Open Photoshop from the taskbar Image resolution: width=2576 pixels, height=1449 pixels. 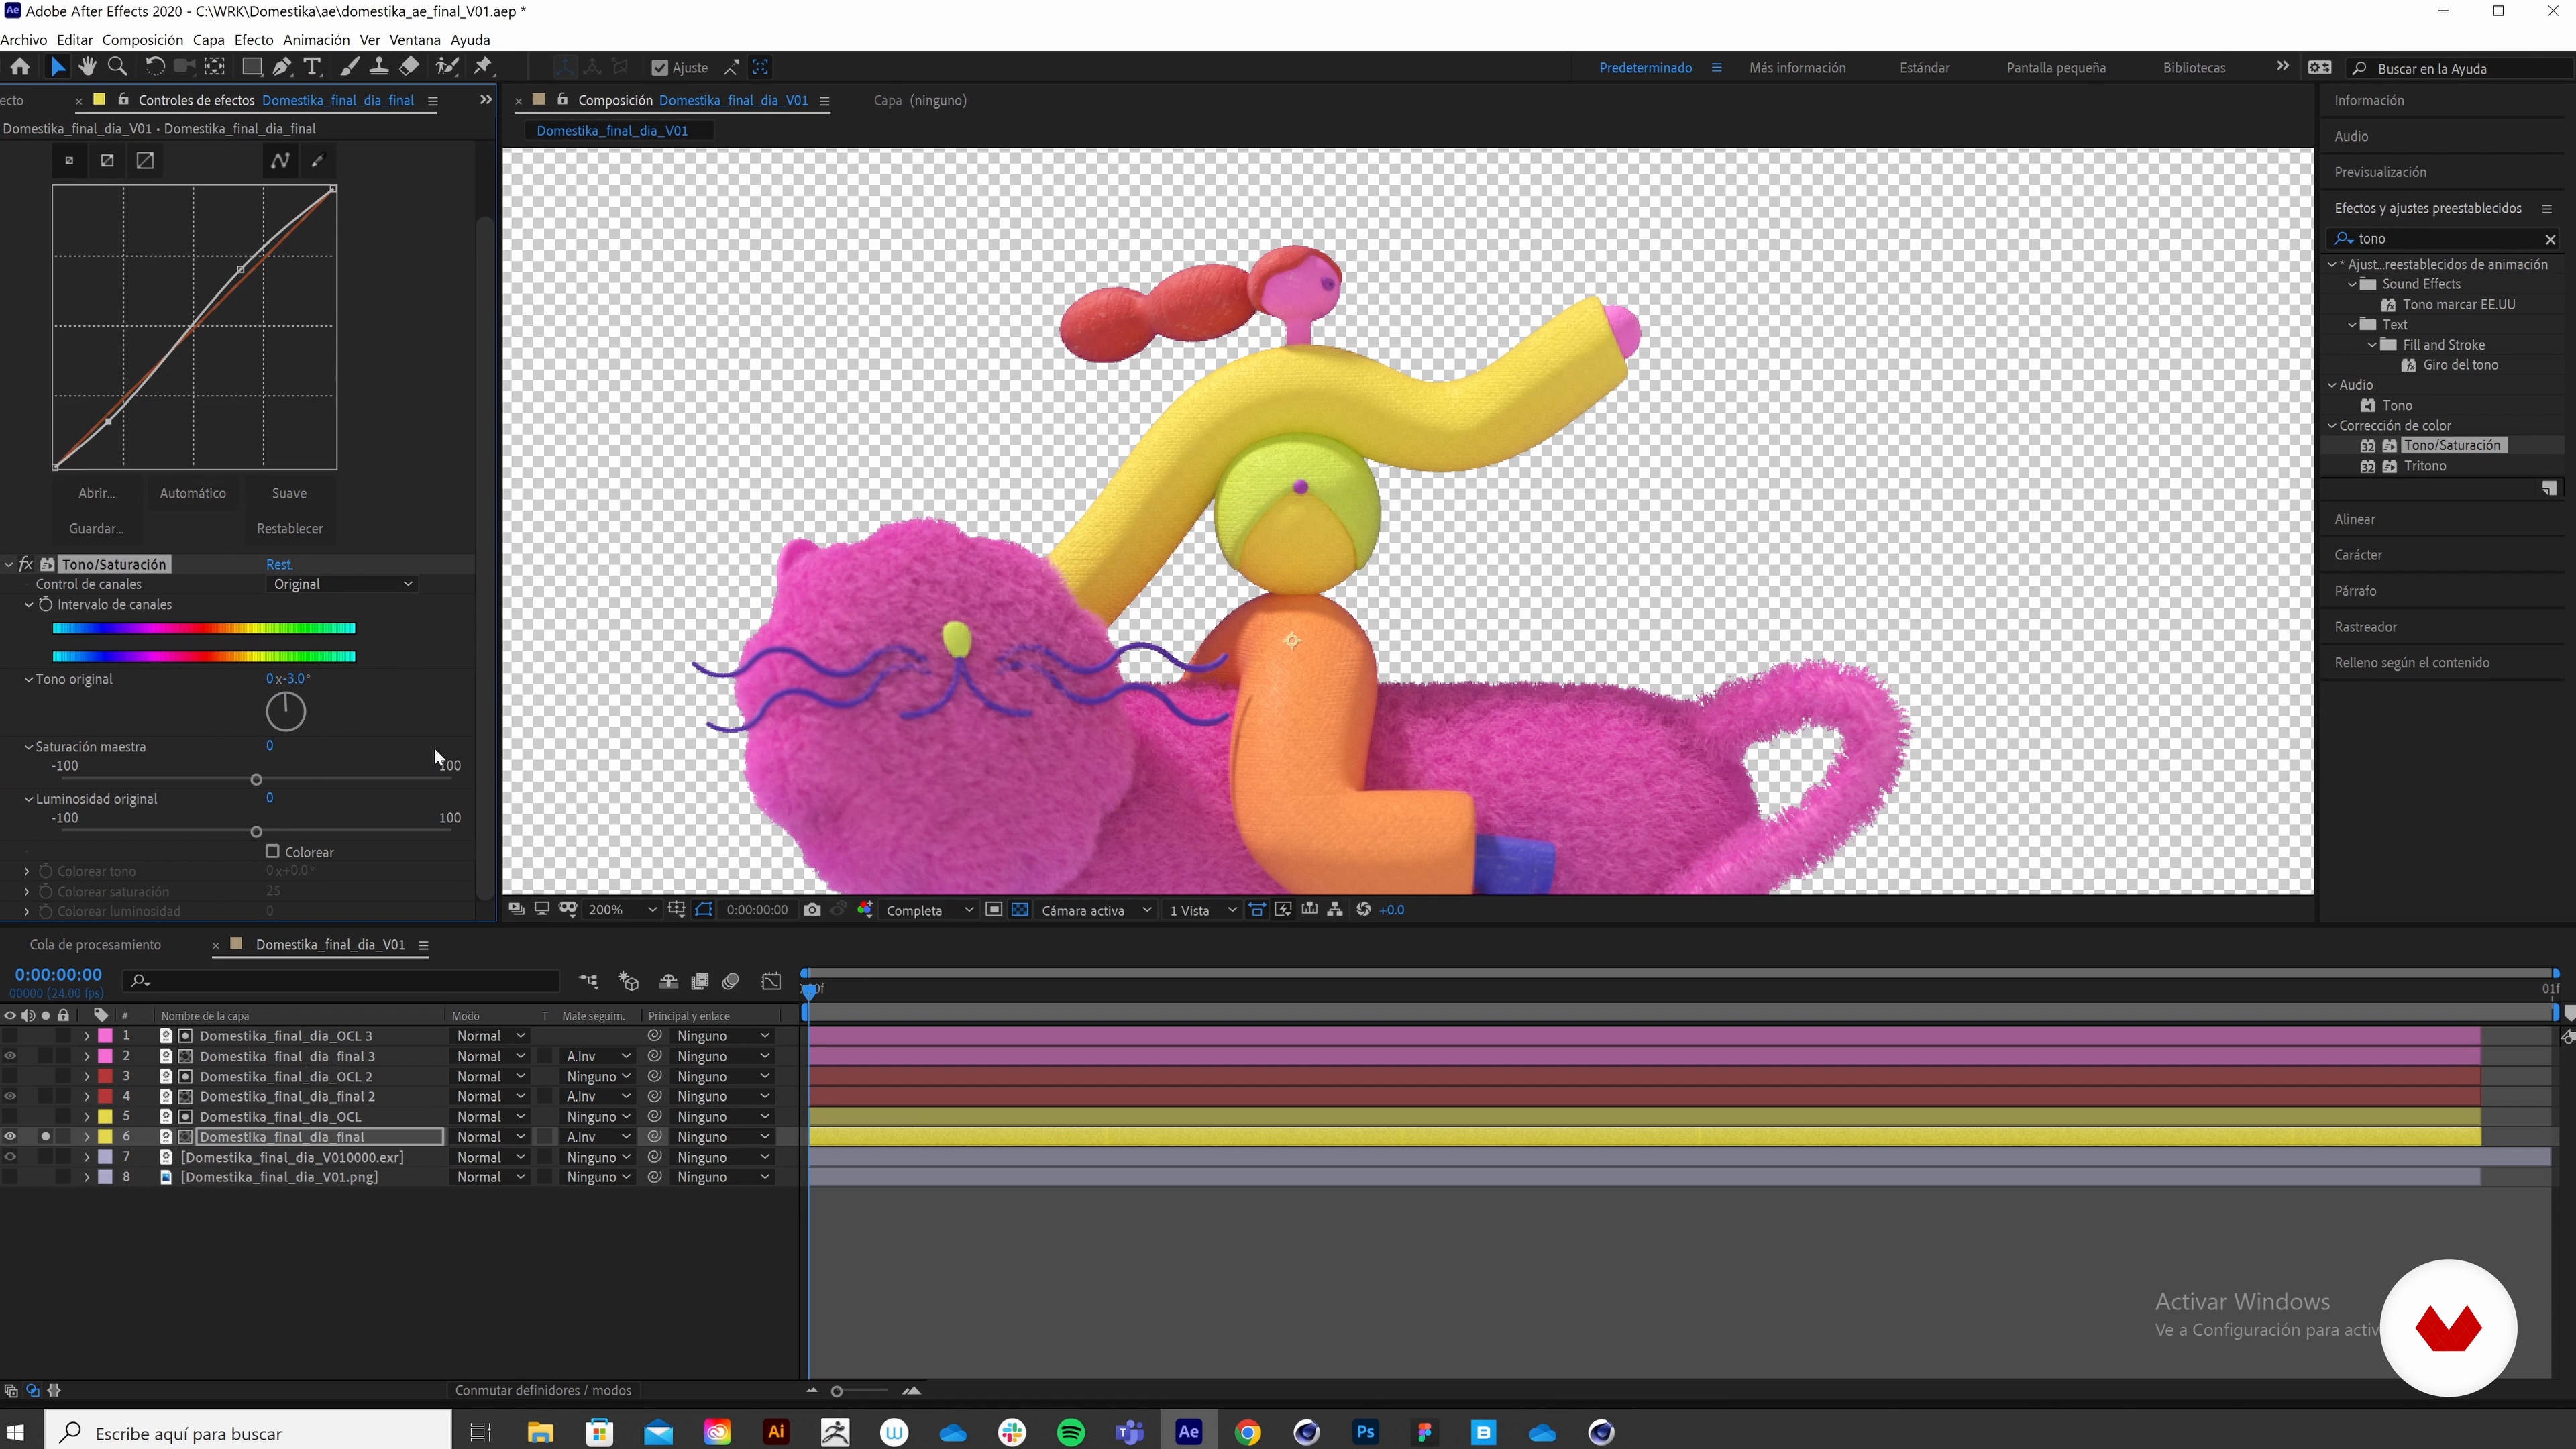point(1365,1432)
